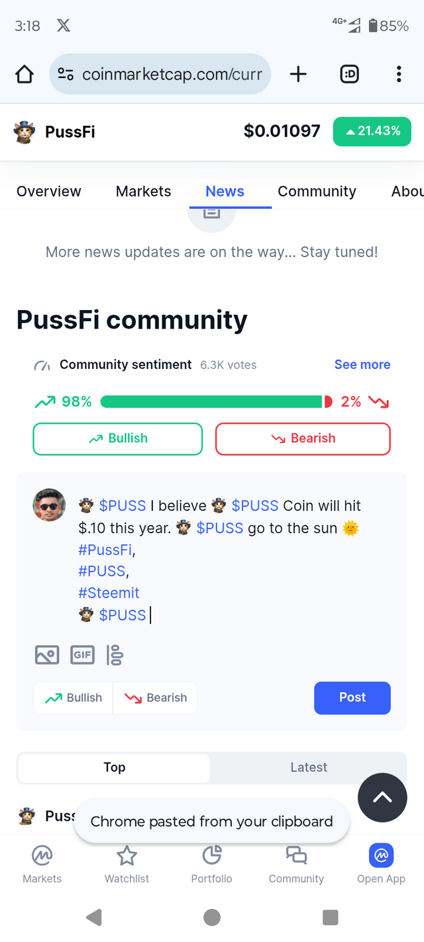Switch to the Latest posts tab
424x942 pixels.
pyautogui.click(x=309, y=767)
